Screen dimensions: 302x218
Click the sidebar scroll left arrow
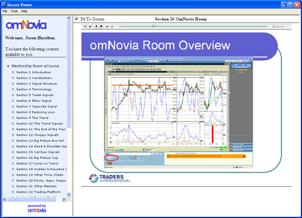5,199
